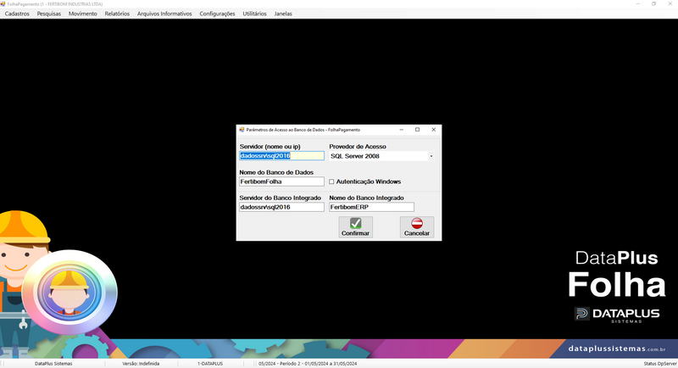Minimize the Parâmetros de Acesso dialog
The height and width of the screenshot is (368, 678).
[401, 129]
